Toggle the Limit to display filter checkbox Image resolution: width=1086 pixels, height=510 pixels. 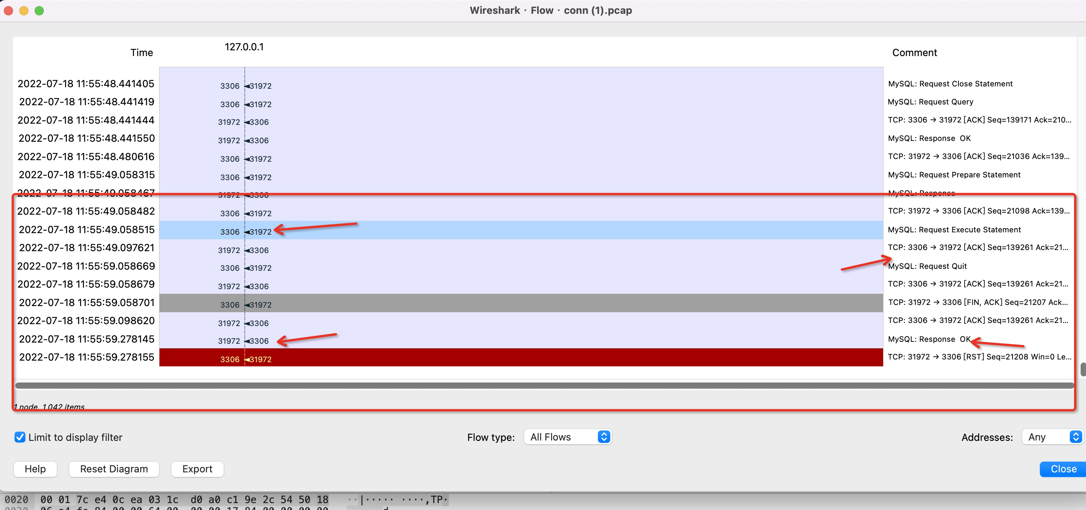(x=19, y=437)
